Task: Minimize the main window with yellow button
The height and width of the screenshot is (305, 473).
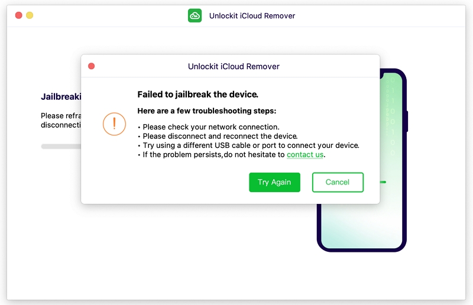Action: pyautogui.click(x=30, y=15)
